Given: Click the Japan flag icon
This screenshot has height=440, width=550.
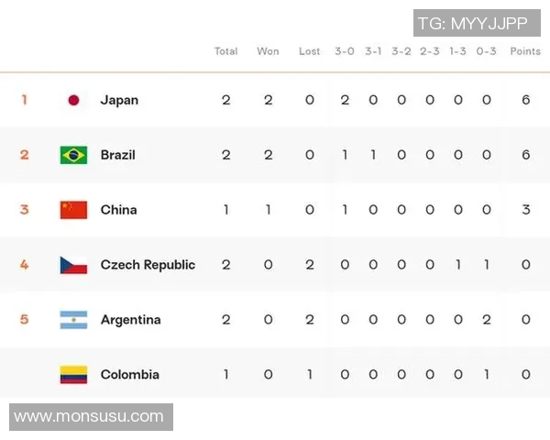Looking at the screenshot, I should click(73, 100).
